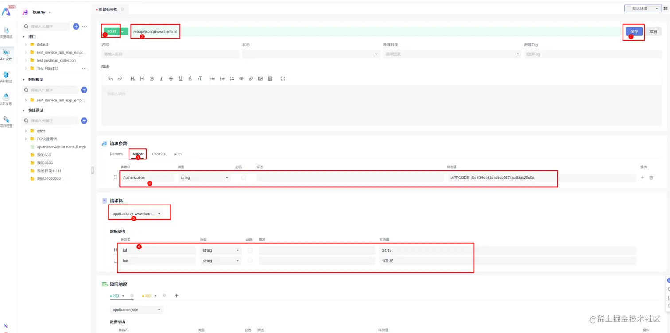Click the redo icon in description editor
Viewport: 670px width, 333px height.
point(120,78)
